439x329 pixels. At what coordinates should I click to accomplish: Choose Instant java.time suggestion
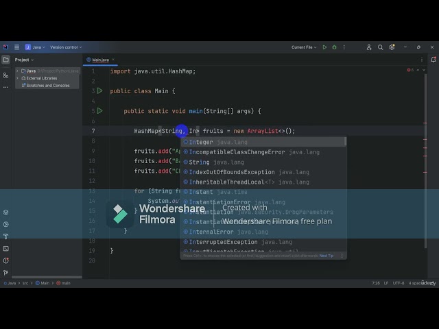[x=263, y=192]
